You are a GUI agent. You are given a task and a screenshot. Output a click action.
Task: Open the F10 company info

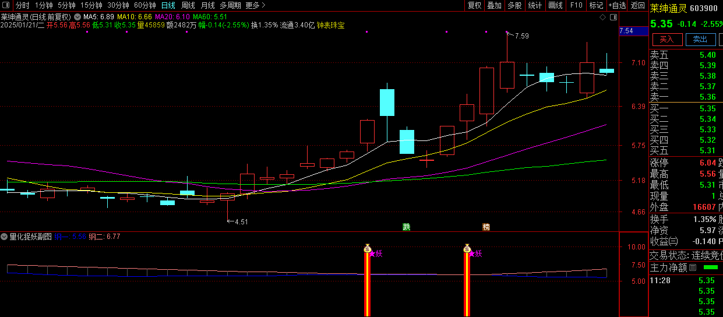pyautogui.click(x=576, y=5)
